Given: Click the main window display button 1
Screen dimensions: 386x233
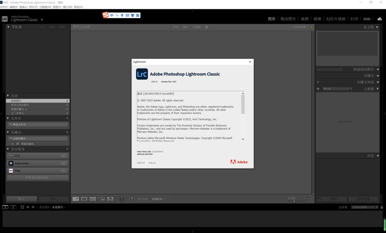Looking at the screenshot, I should tap(5, 207).
